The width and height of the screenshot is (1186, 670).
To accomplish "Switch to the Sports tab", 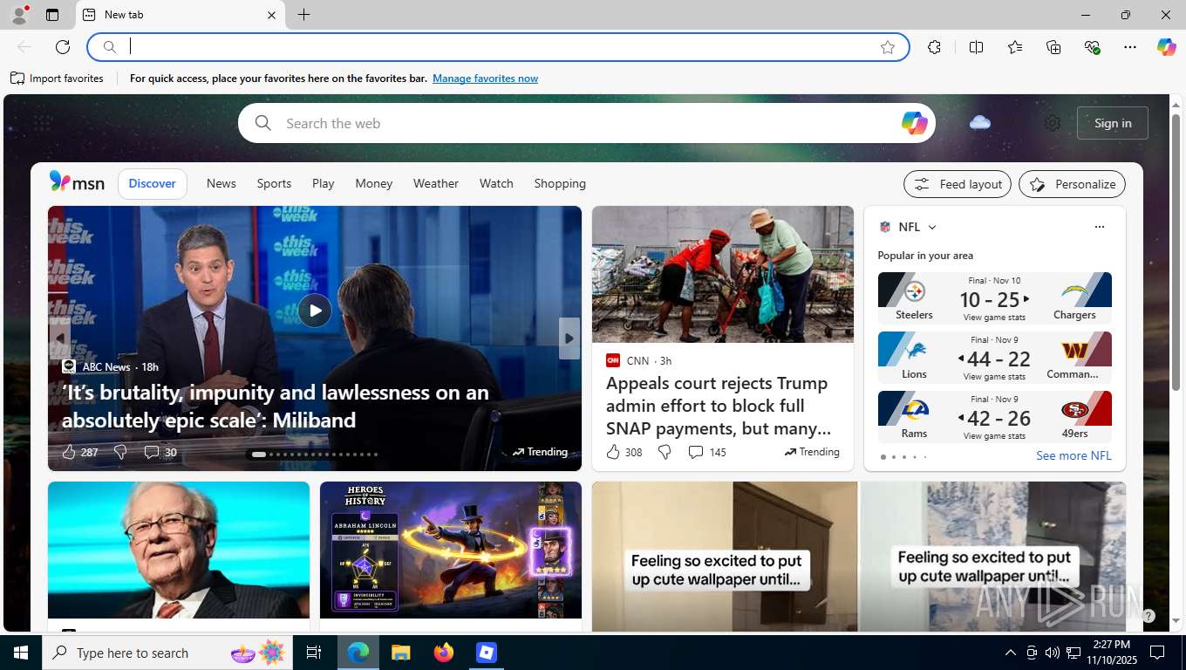I will 274,183.
